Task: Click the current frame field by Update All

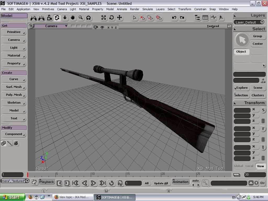Action: [x=133, y=183]
